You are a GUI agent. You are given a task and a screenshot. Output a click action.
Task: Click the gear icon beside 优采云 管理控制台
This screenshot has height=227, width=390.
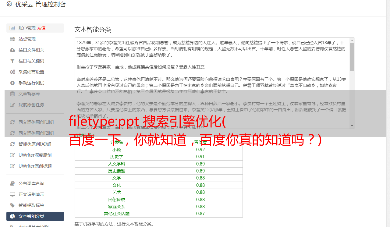click(9, 4)
